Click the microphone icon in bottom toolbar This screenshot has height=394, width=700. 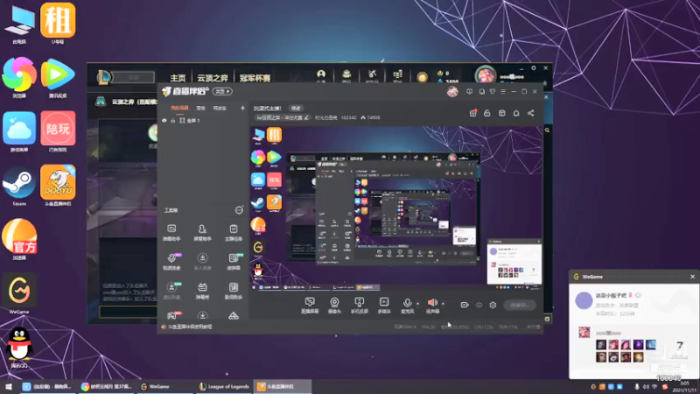pyautogui.click(x=407, y=303)
